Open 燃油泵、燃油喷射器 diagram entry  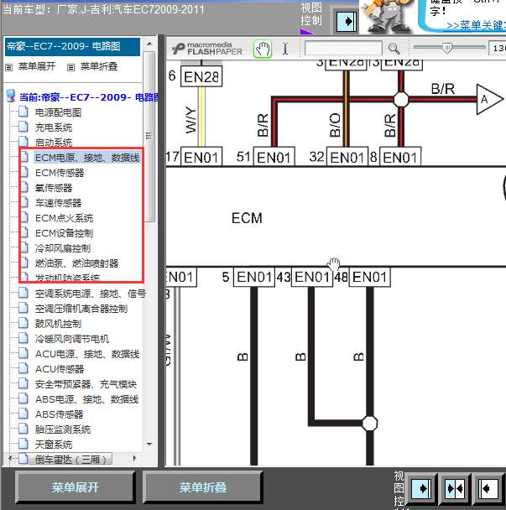click(76, 263)
